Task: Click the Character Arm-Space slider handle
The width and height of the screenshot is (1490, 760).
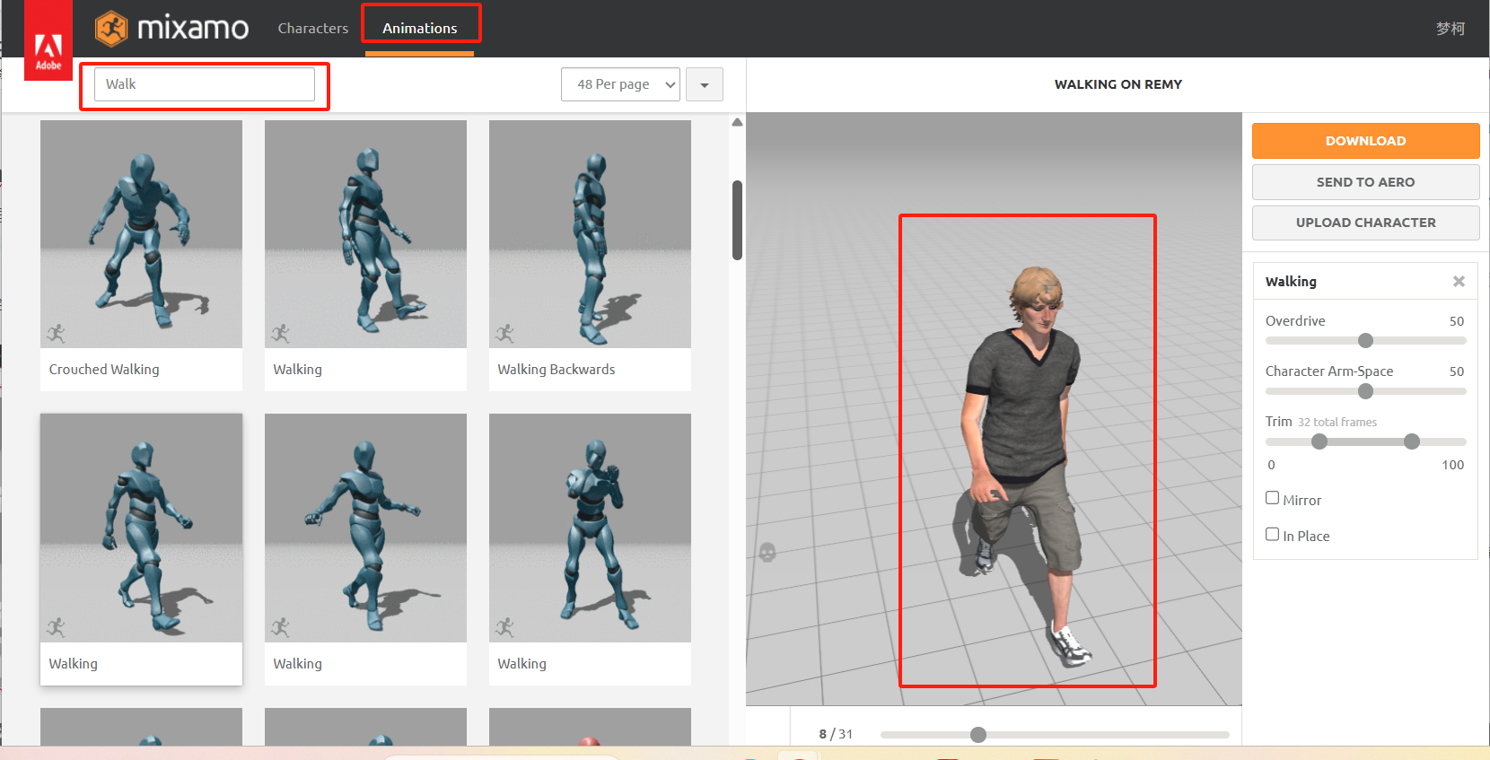Action: (x=1365, y=391)
